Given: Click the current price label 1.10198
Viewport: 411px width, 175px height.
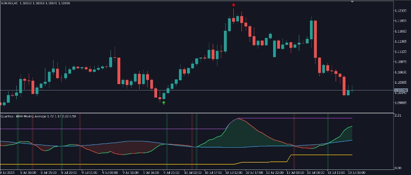Looking at the screenshot, I should click(401, 90).
